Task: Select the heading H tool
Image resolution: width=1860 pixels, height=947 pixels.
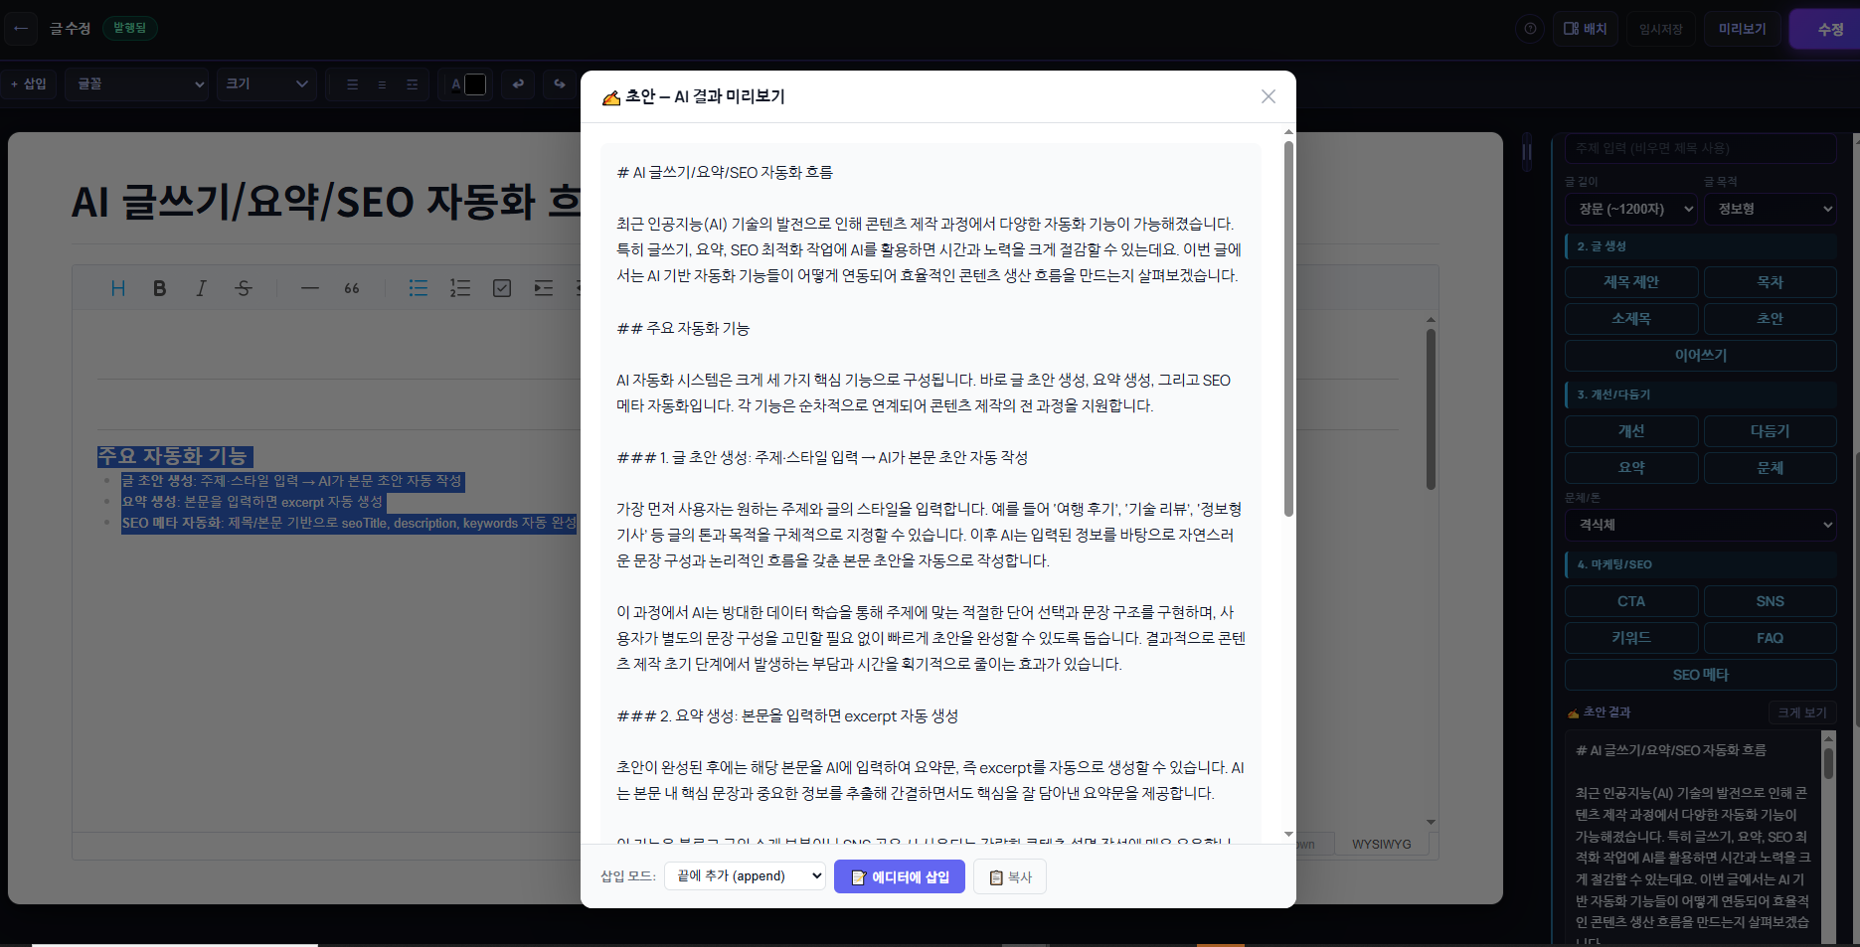Action: tap(118, 288)
